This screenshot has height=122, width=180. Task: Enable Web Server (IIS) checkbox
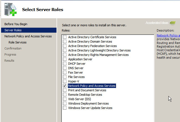coord(65,99)
